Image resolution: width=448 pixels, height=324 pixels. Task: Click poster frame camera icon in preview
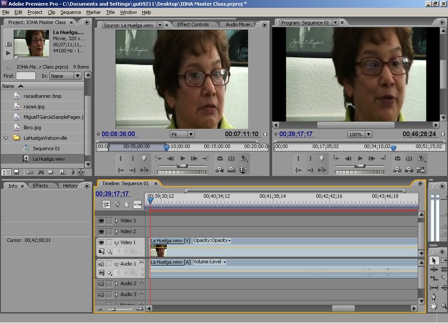8,44
